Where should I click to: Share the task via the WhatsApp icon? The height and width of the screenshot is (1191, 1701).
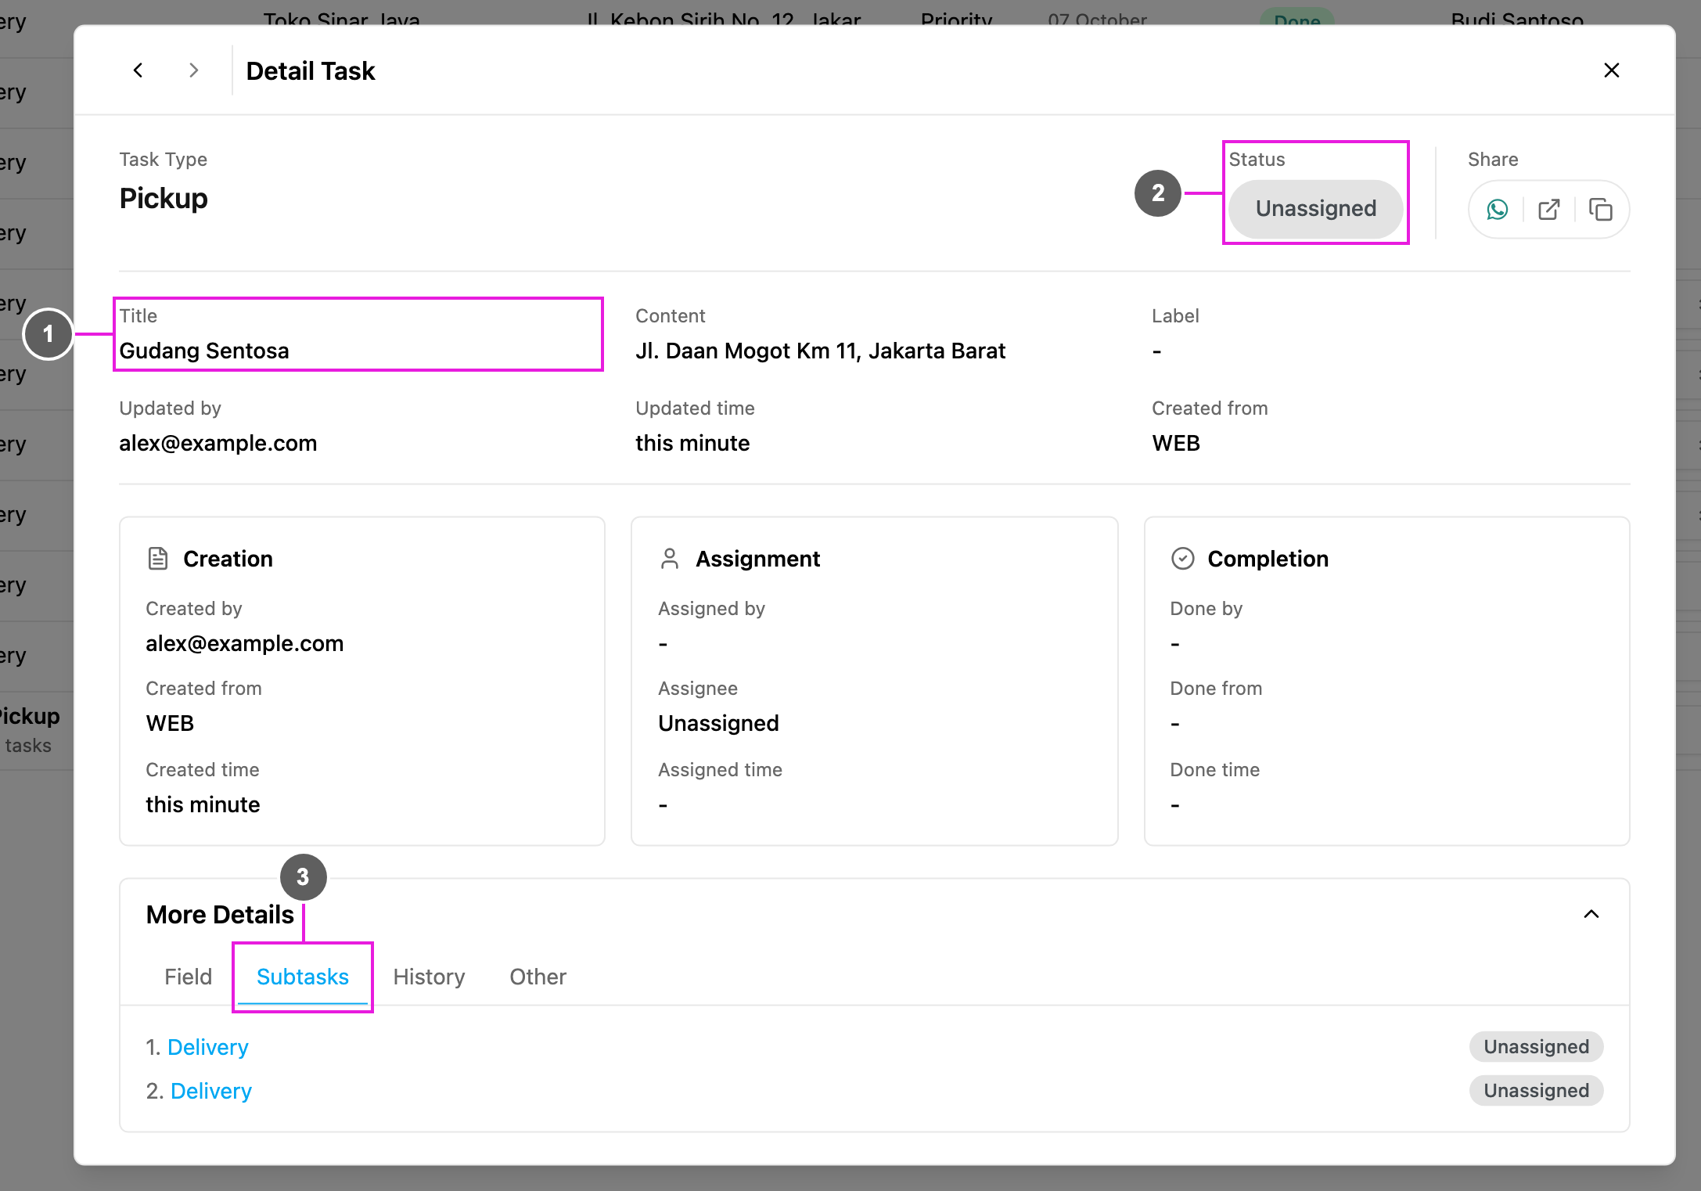point(1497,210)
